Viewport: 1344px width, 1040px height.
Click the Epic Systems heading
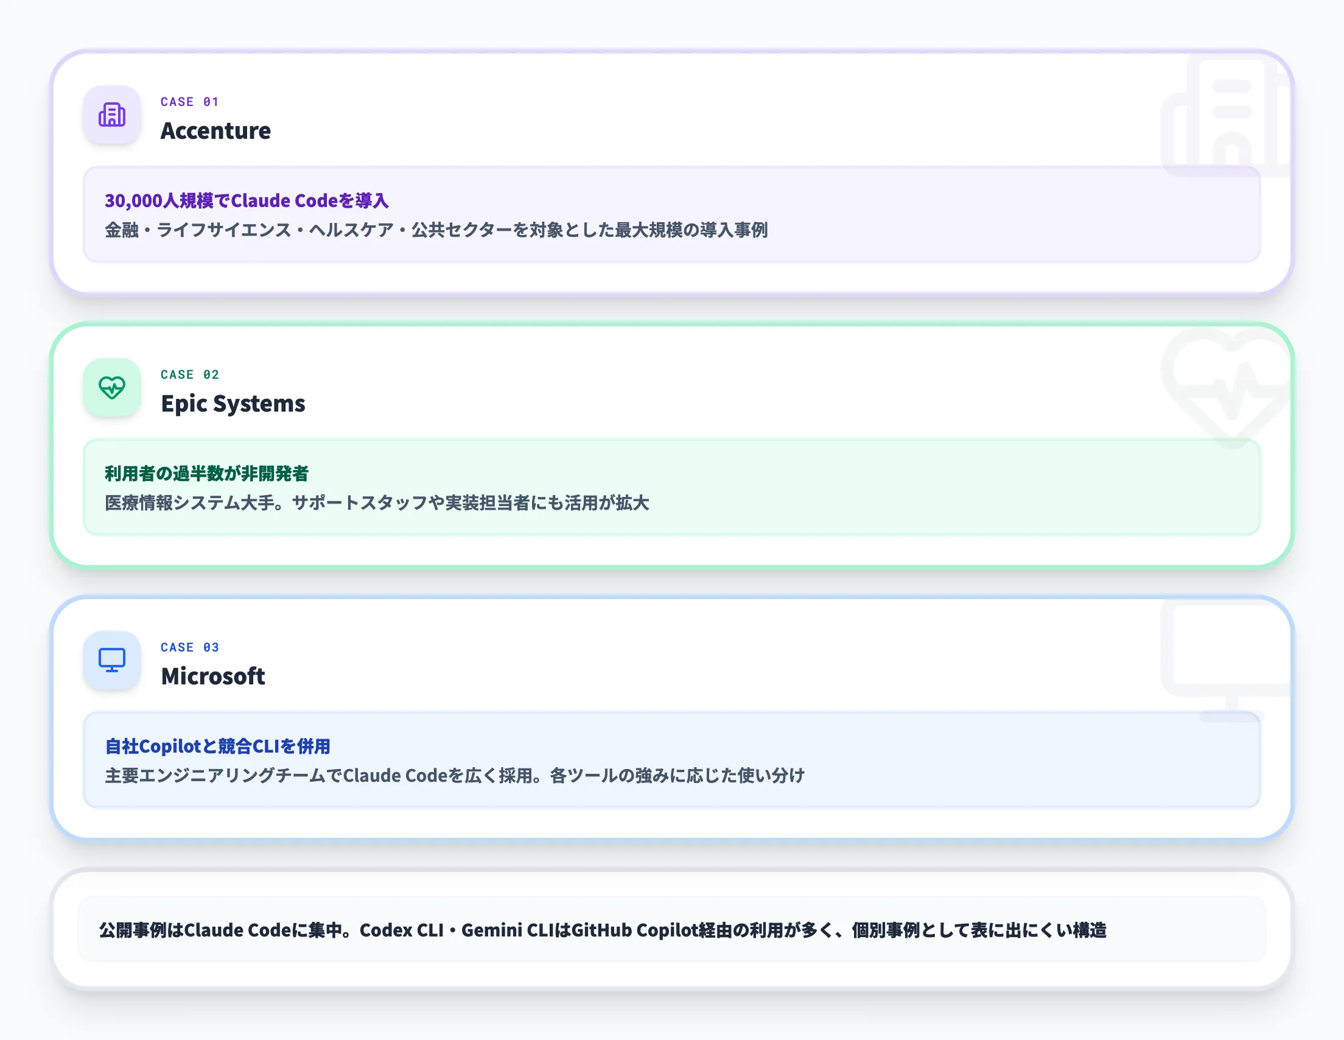point(233,404)
